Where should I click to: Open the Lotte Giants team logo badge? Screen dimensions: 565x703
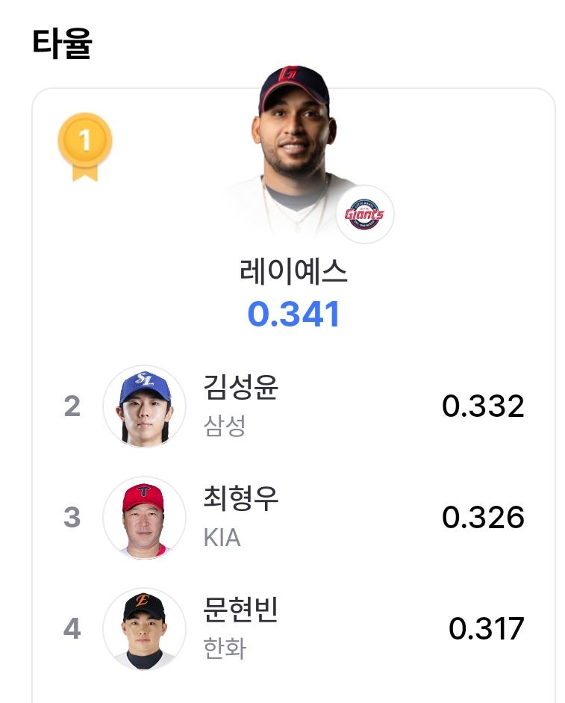click(x=365, y=214)
